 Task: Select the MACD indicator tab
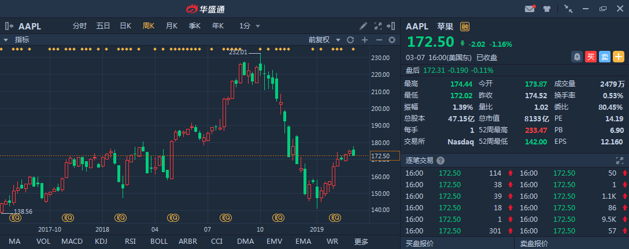click(x=72, y=241)
